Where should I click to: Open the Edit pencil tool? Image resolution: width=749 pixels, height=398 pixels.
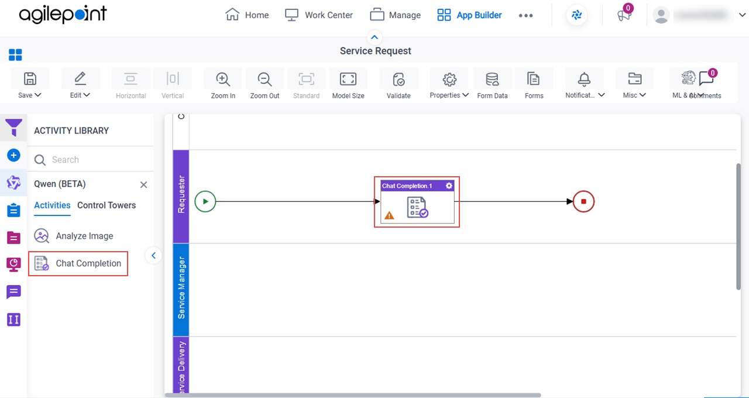point(80,79)
